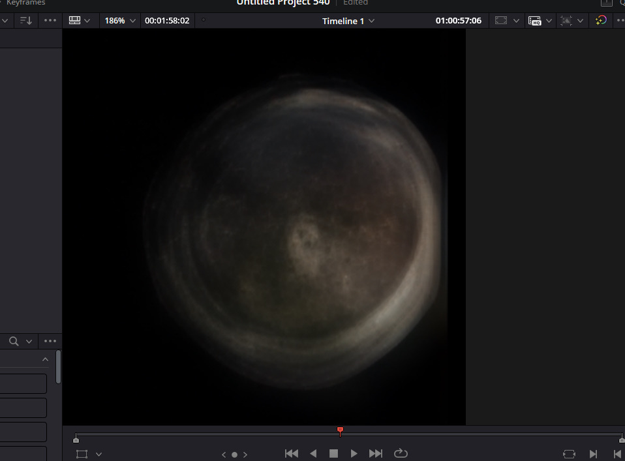Click the match frame icon
Screen dimensions: 625x461
pyautogui.click(x=568, y=454)
